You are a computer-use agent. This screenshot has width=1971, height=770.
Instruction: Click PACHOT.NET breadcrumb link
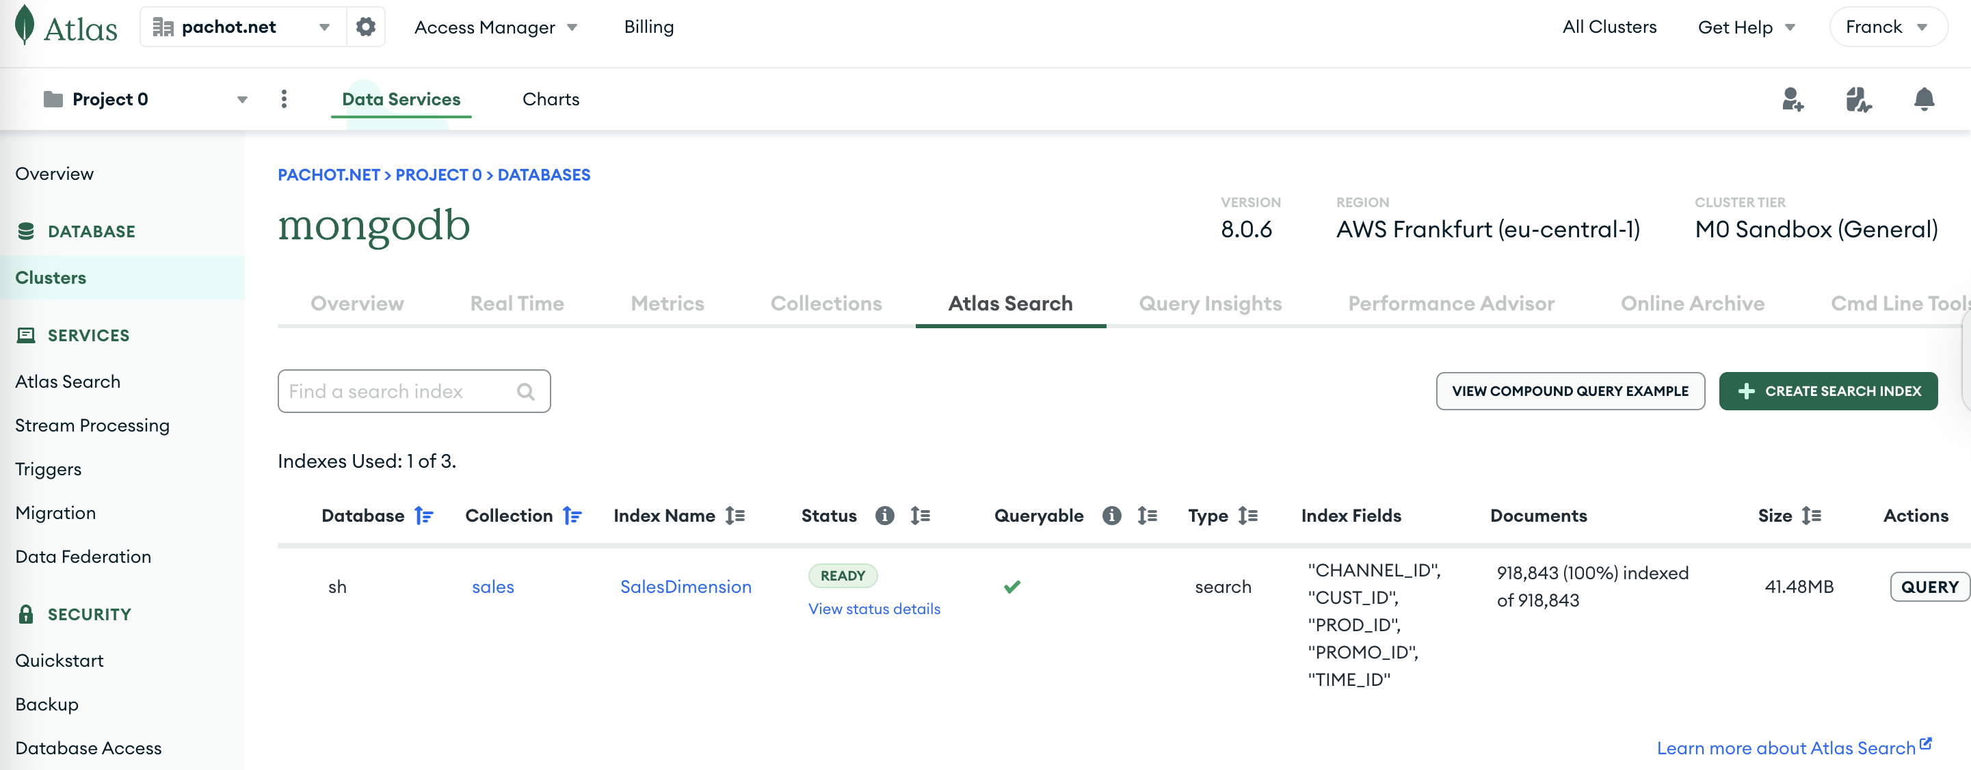(x=329, y=174)
